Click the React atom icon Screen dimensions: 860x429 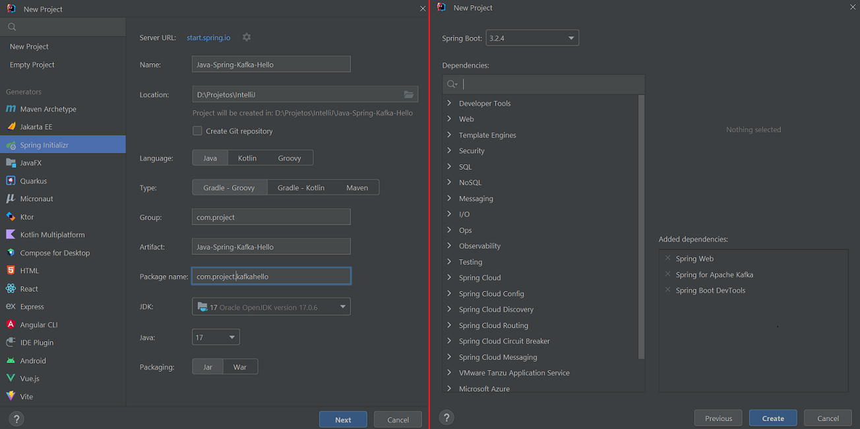coord(11,288)
